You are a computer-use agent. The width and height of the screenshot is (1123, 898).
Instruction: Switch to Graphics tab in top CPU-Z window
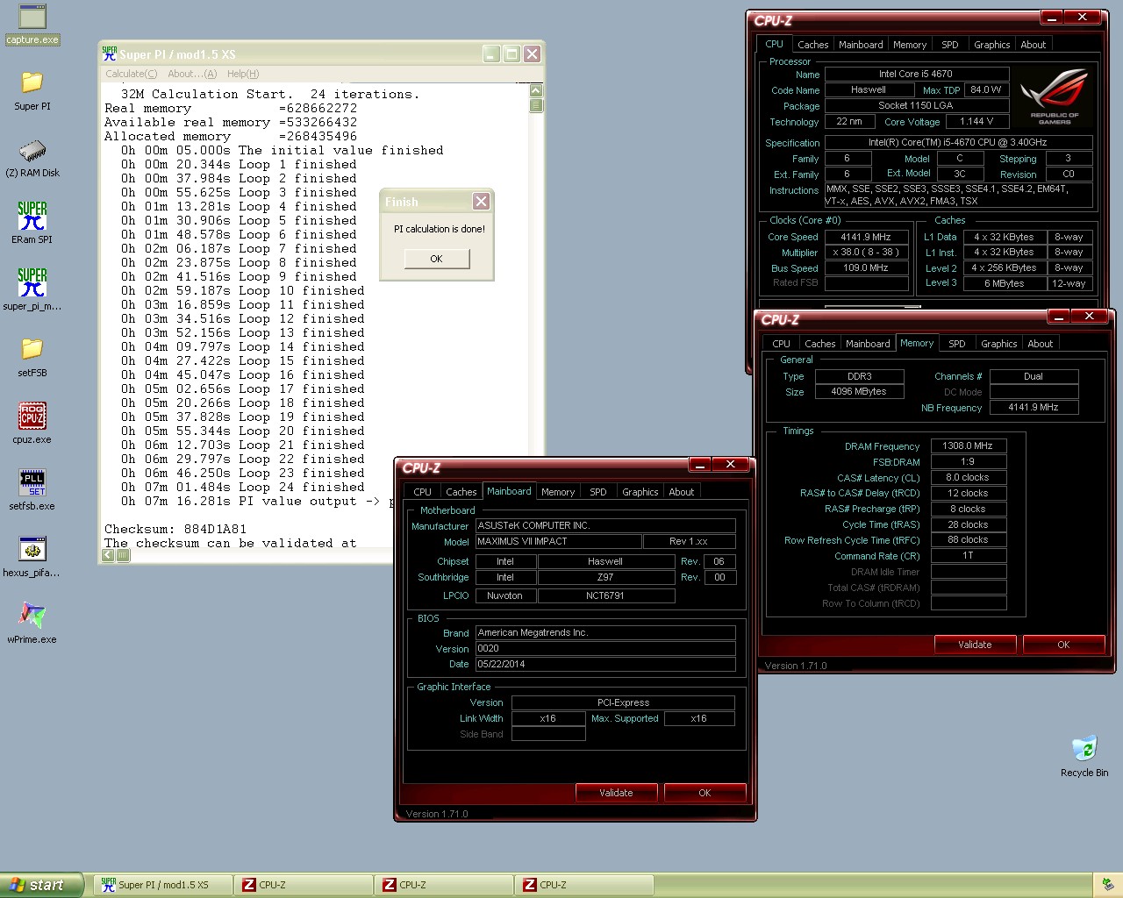(992, 45)
